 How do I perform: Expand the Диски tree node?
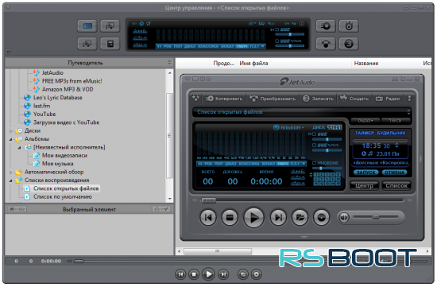click(x=11, y=131)
